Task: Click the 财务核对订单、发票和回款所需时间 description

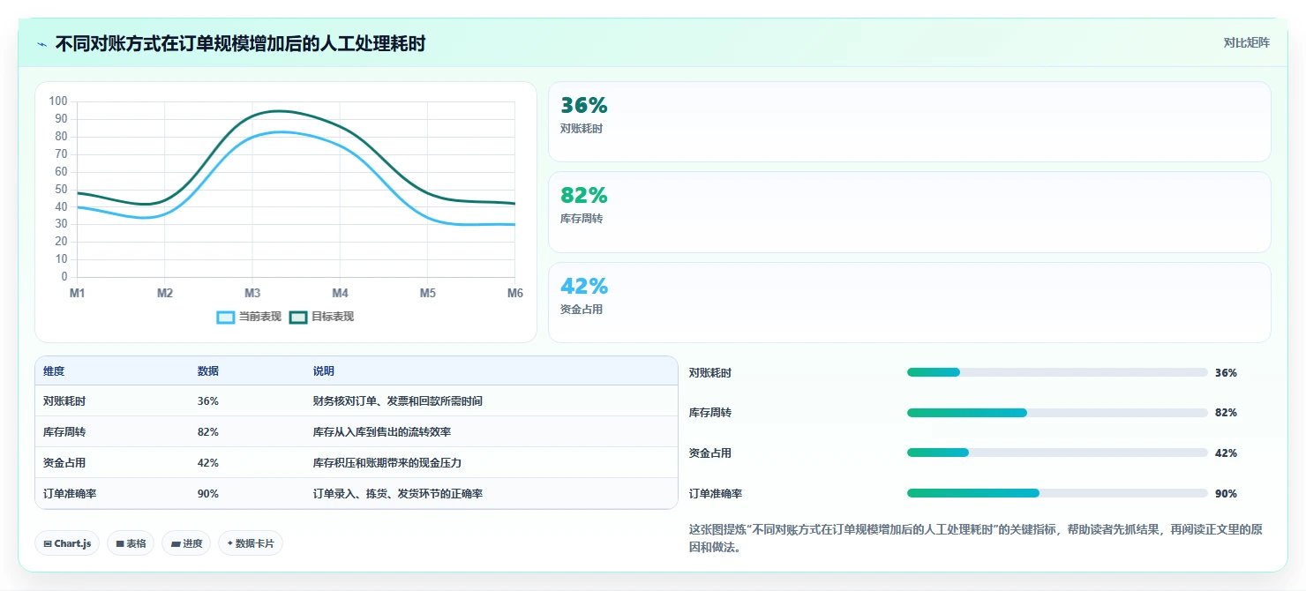Action: pos(398,400)
